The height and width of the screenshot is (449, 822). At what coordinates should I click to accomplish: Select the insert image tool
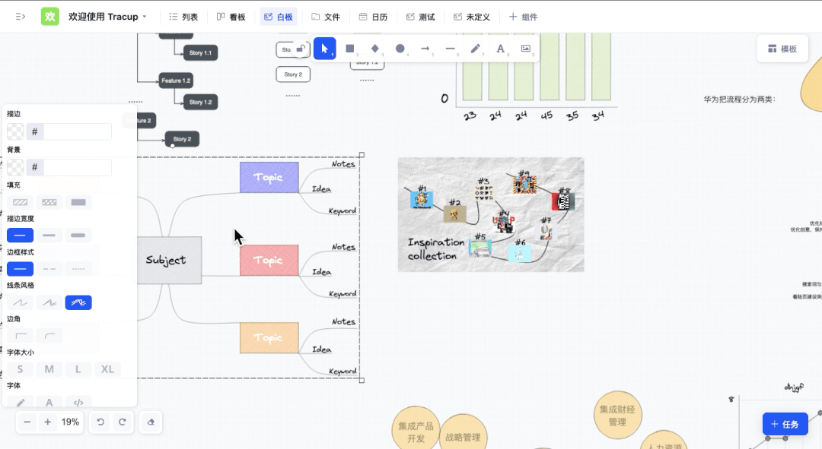525,49
